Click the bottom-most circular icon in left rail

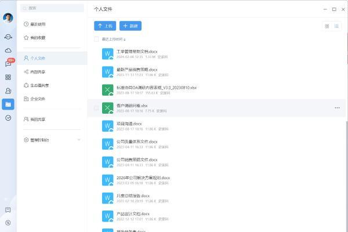tap(8, 223)
